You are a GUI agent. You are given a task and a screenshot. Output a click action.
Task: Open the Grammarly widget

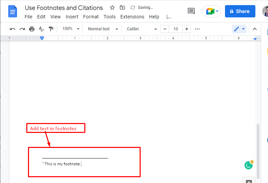tap(249, 165)
